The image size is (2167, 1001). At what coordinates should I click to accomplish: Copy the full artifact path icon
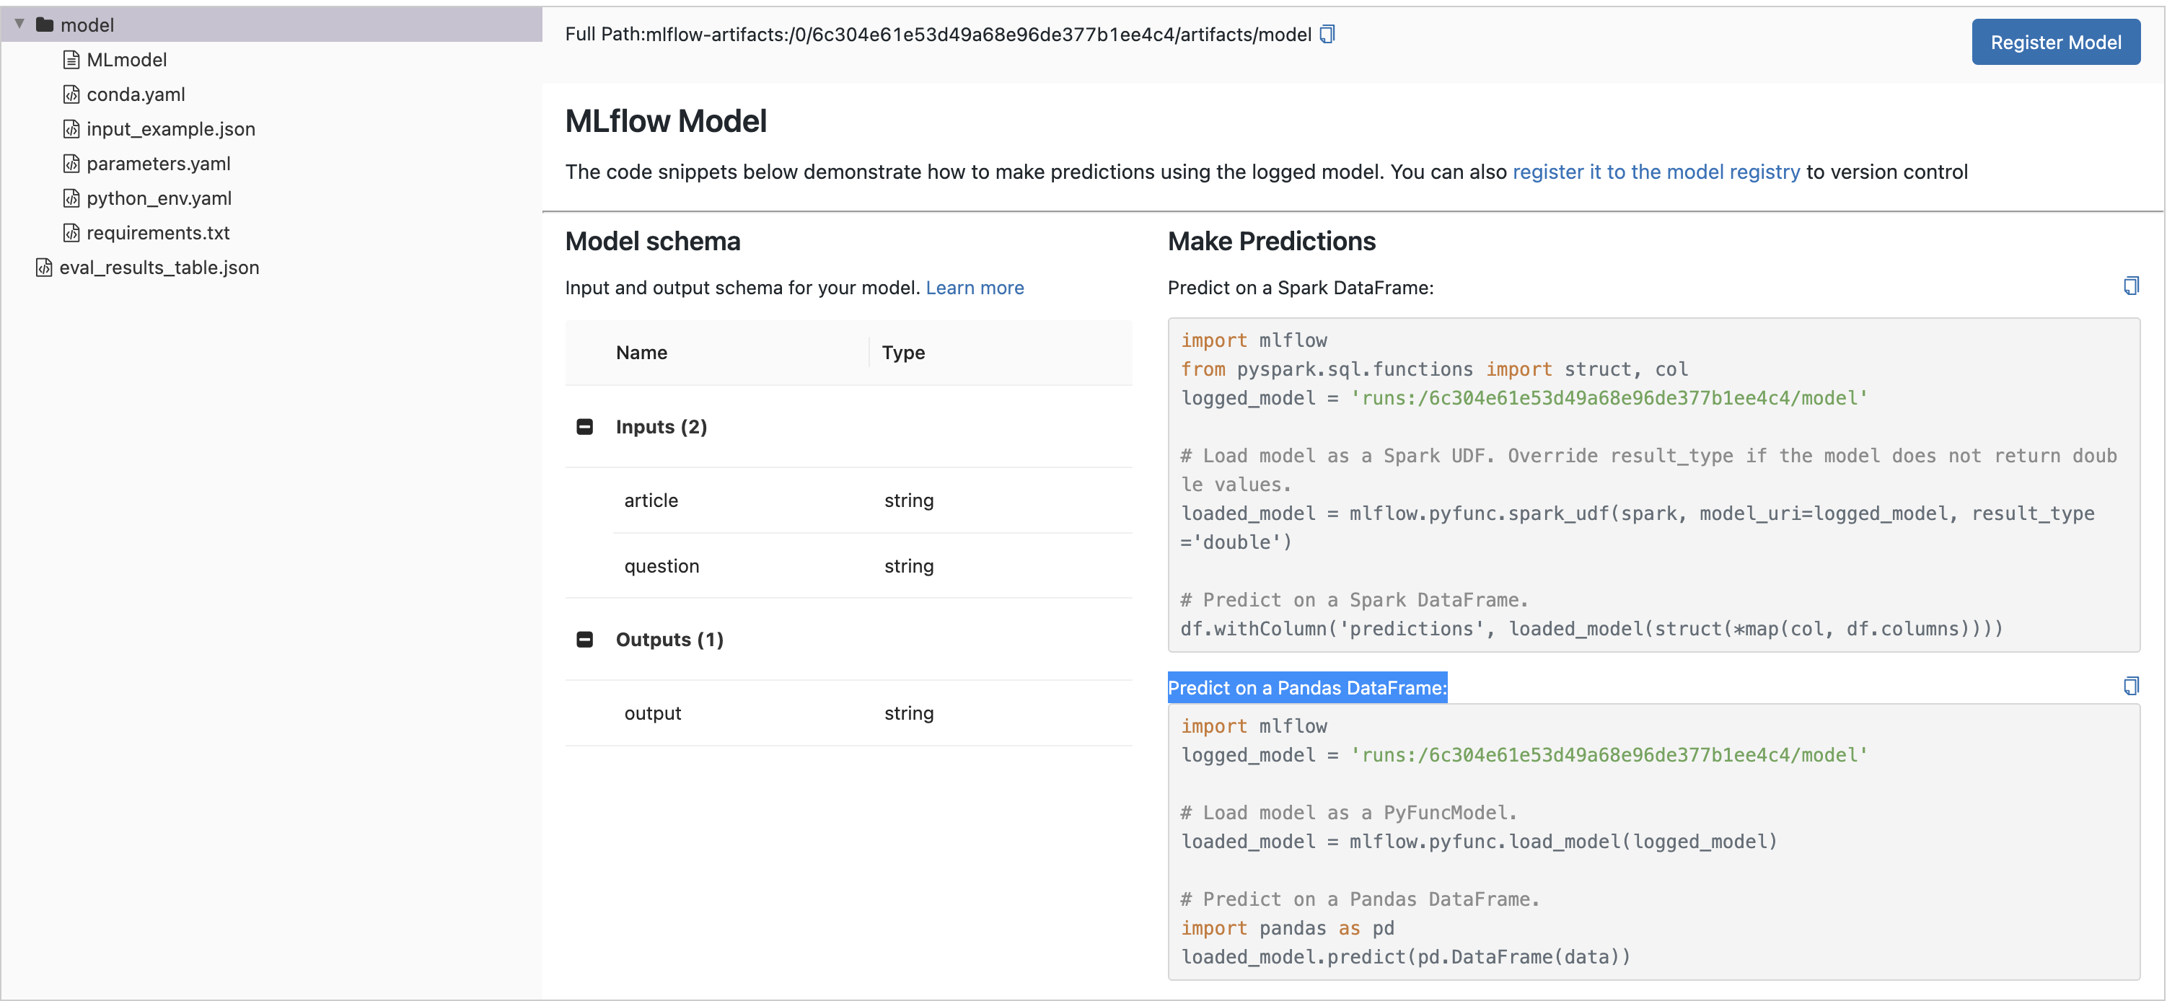tap(1327, 35)
